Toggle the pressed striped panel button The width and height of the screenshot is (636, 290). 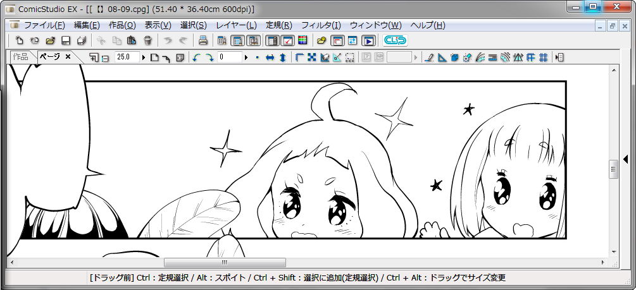pos(273,40)
